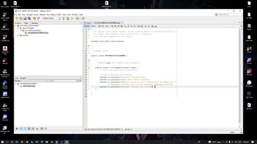Switch to the Files tab

[26, 23]
